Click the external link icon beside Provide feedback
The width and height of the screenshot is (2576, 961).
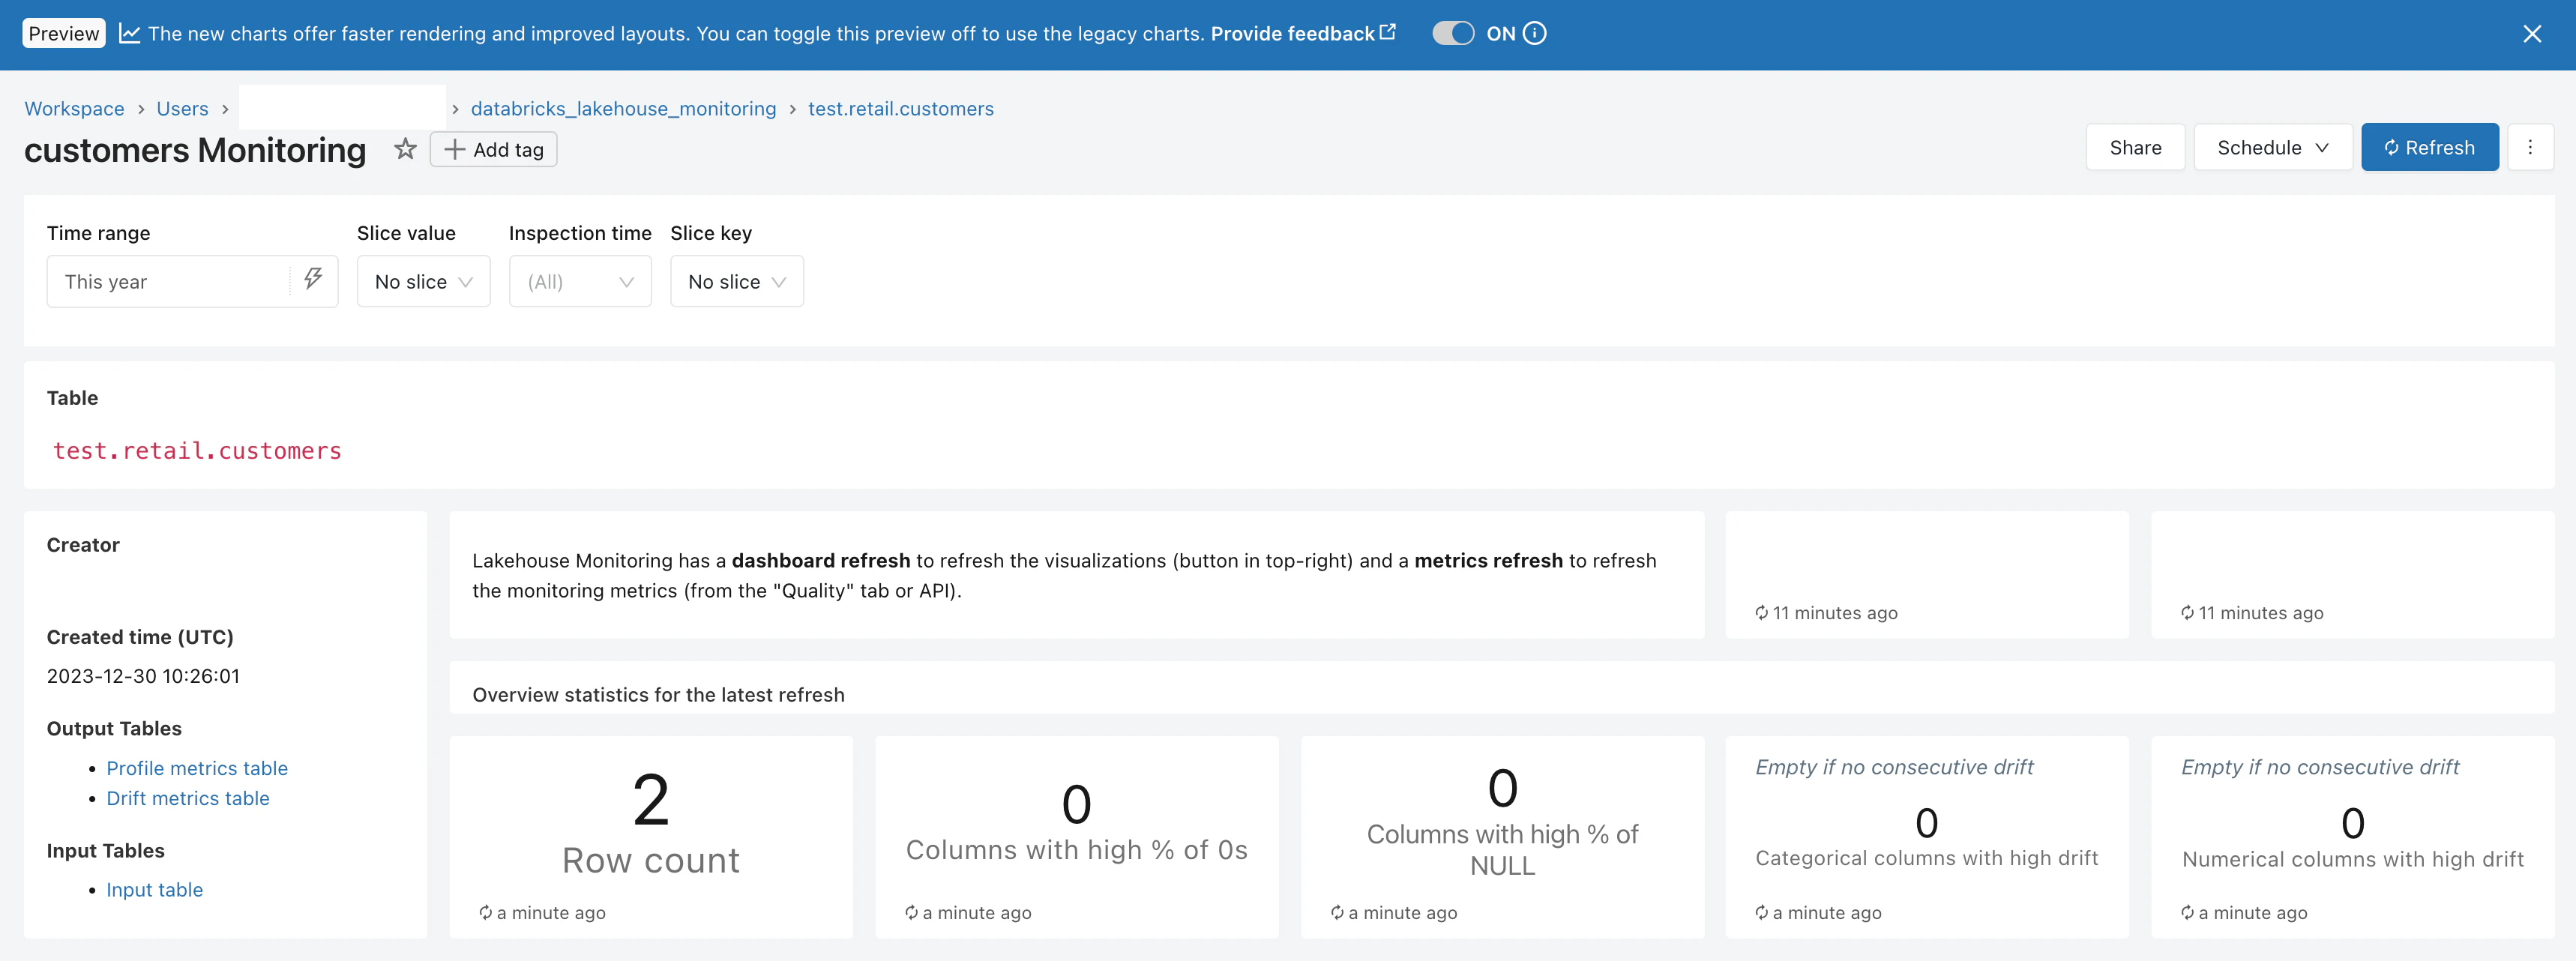click(1387, 32)
